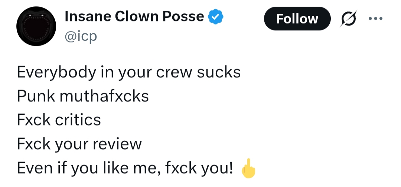Click the Insane Clown Posse profile avatar
401x187 pixels.
click(x=36, y=26)
